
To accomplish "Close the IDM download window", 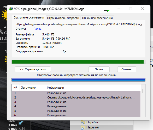I will [x=143, y=9].
